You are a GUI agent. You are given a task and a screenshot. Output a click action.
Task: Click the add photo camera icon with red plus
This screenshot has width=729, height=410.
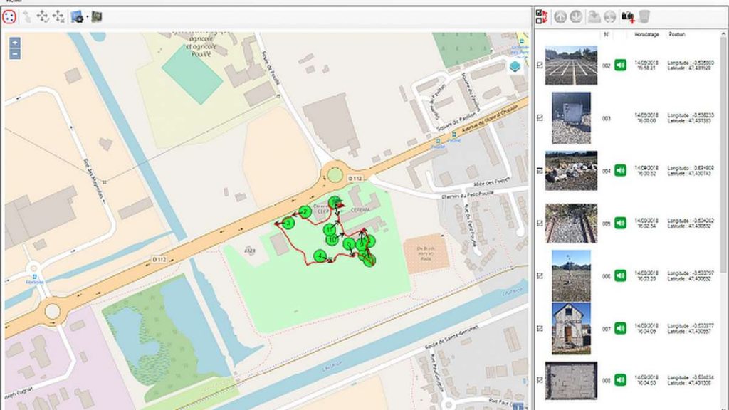tap(628, 17)
